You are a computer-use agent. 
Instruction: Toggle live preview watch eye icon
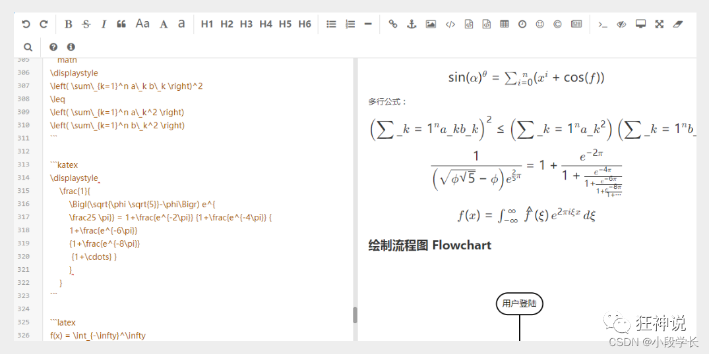click(622, 24)
